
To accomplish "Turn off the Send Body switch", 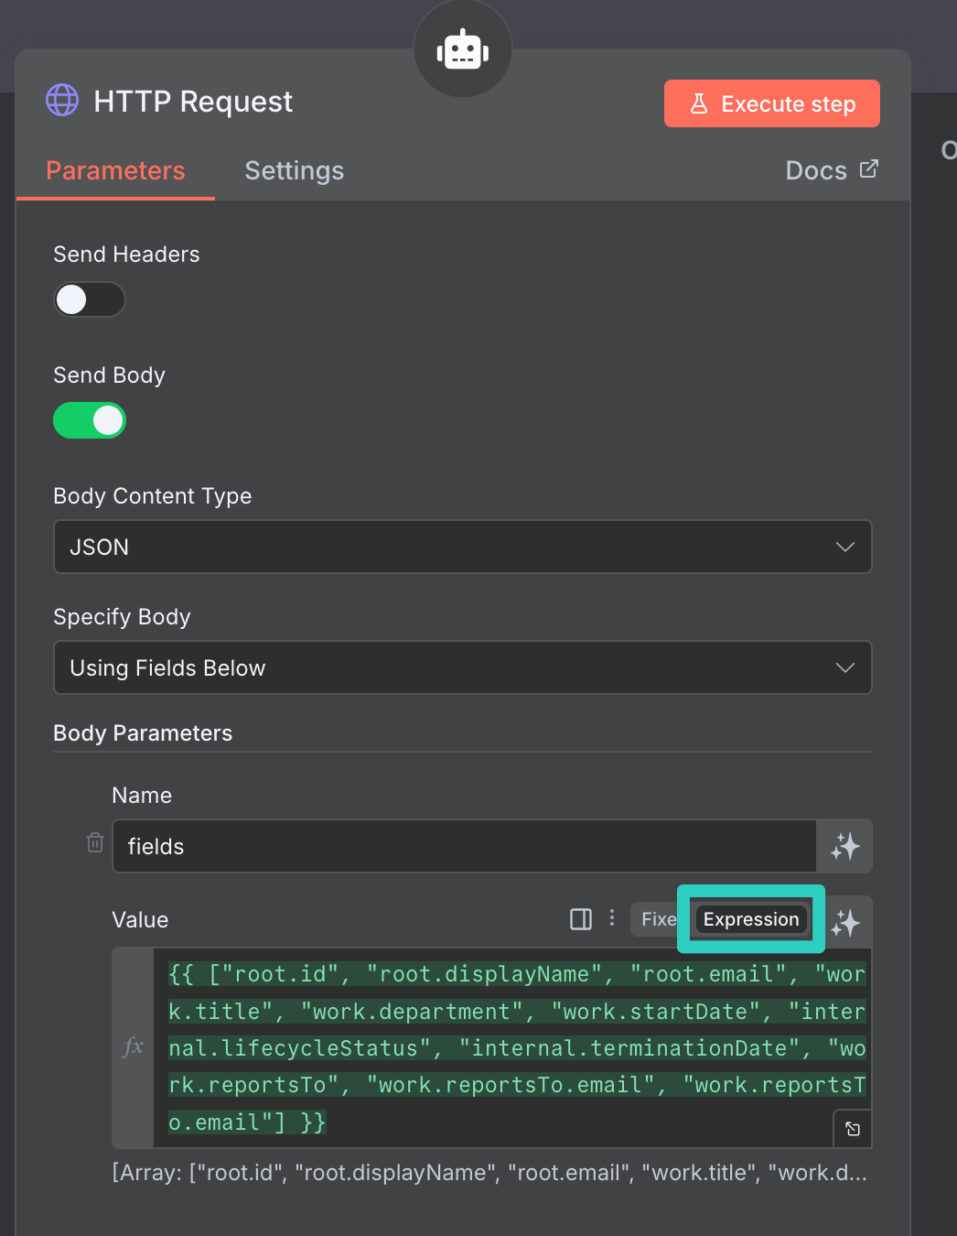I will pos(90,420).
